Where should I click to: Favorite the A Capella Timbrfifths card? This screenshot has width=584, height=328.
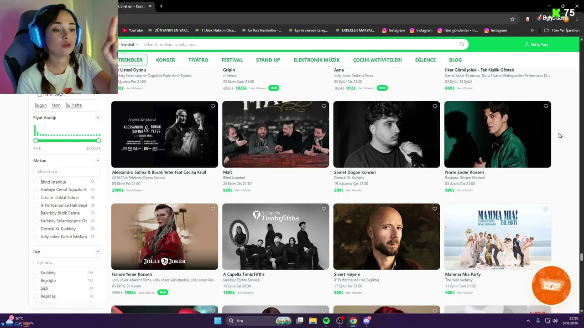point(324,209)
